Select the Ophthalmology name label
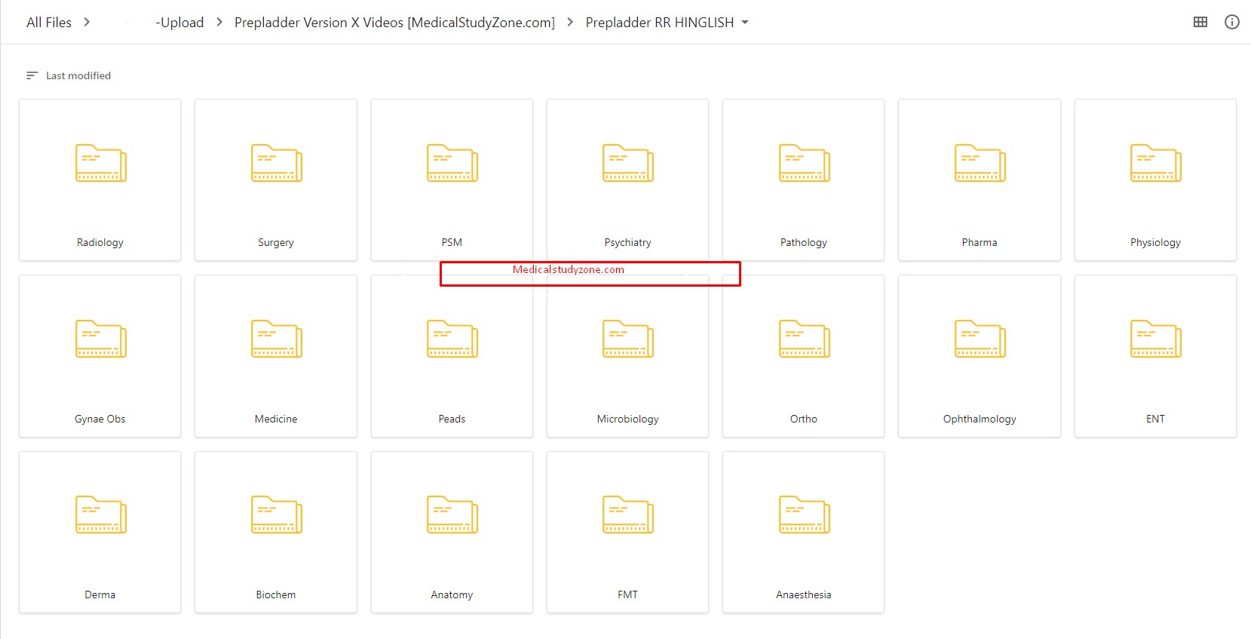Viewport: 1251px width, 639px height. (980, 419)
